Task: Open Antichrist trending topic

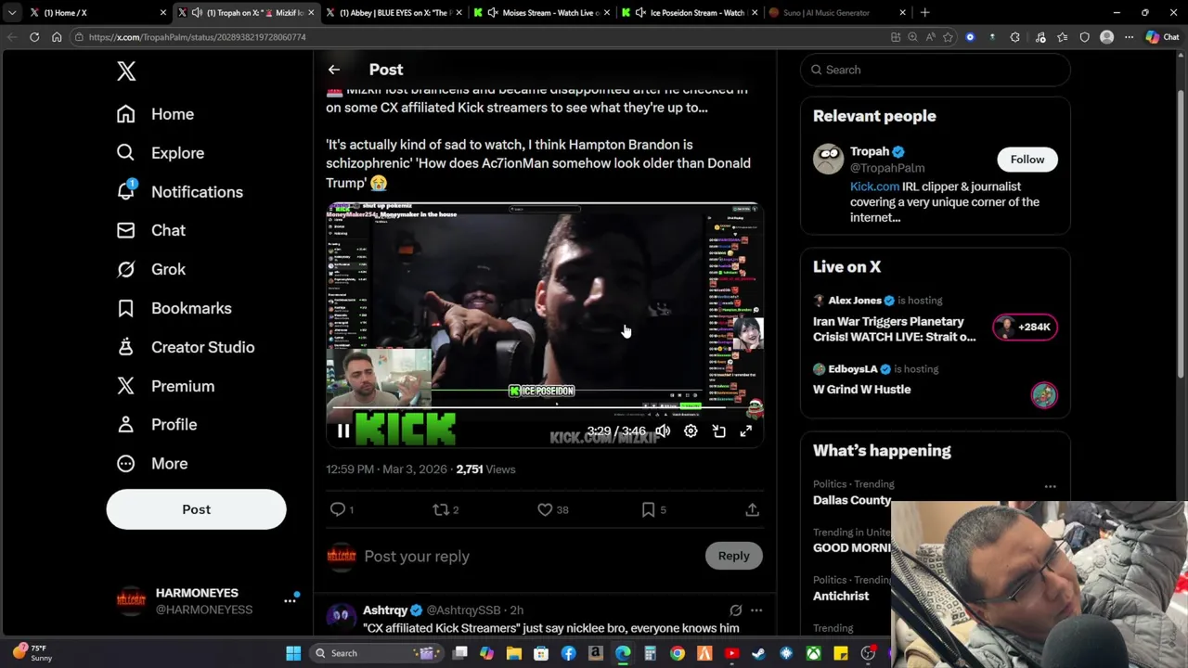Action: click(841, 596)
